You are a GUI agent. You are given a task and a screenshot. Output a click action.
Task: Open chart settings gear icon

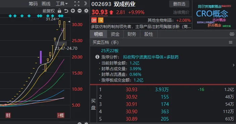coord(86,11)
